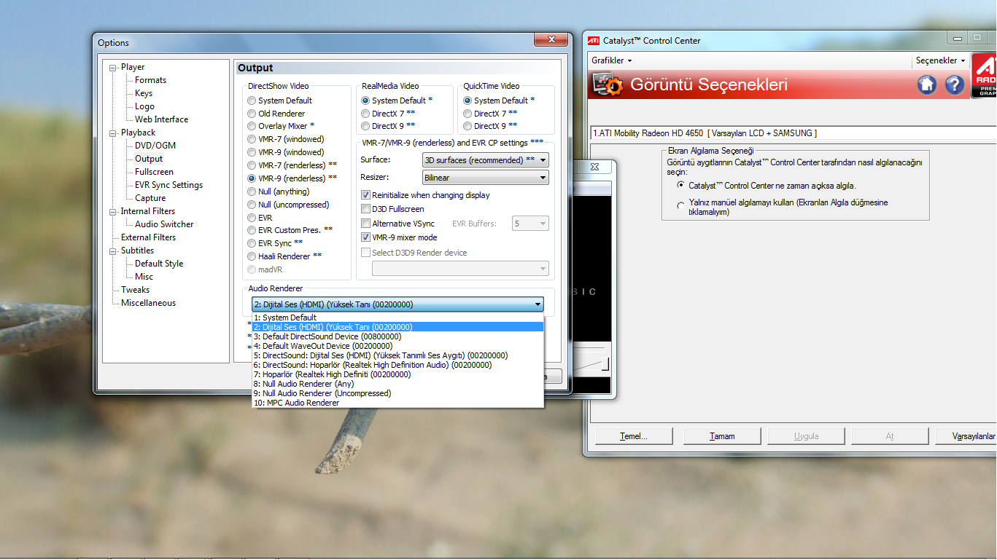This screenshot has height=560, width=997.
Task: Choose DirectX 7 under QuickTime Video
Action: pos(468,114)
